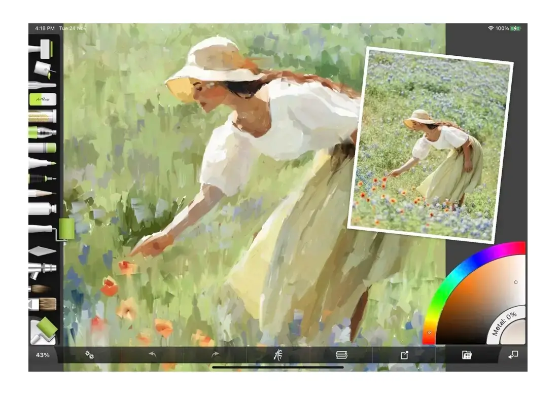Open the export/share menu

coord(404,355)
